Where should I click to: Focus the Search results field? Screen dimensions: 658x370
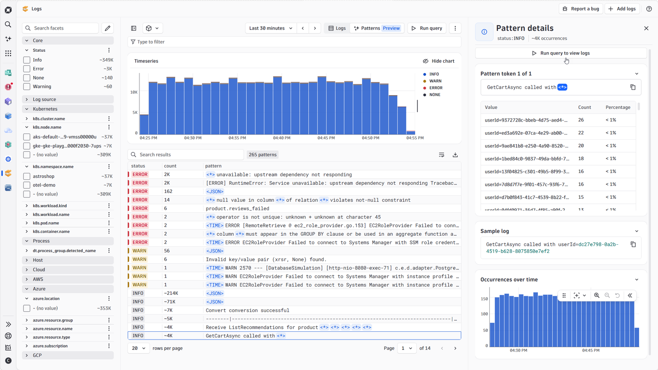[x=185, y=155]
